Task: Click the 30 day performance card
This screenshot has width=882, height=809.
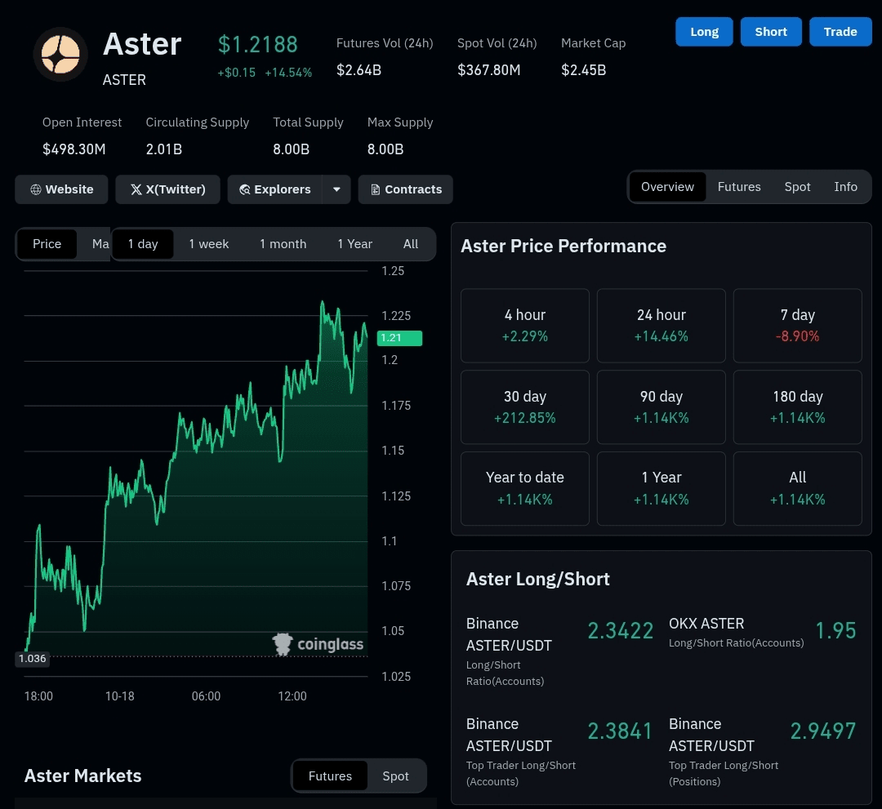Action: 525,407
